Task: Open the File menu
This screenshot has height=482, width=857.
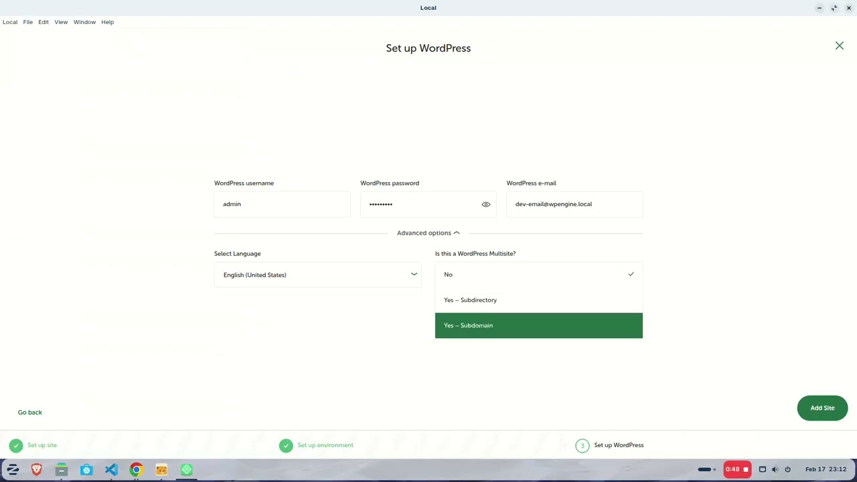Action: pos(28,22)
